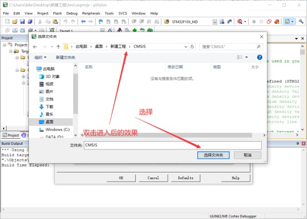
Task: Save all files icon
Action: [30, 22]
